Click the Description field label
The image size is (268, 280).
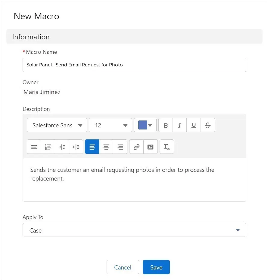coord(36,109)
